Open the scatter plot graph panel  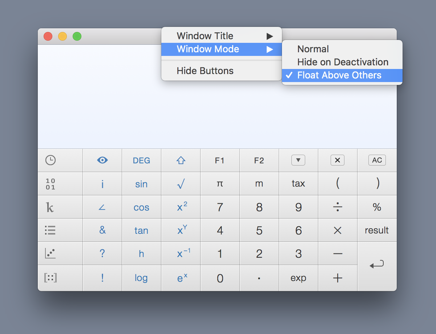[x=51, y=253]
